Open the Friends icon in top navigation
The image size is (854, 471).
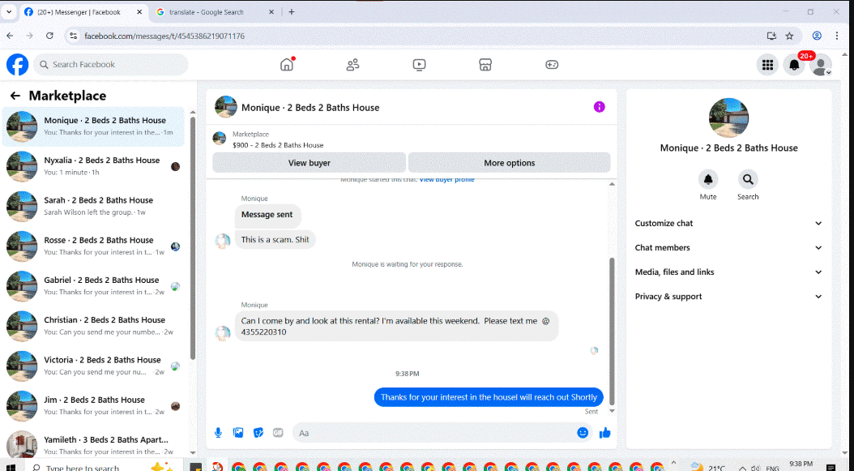(353, 64)
